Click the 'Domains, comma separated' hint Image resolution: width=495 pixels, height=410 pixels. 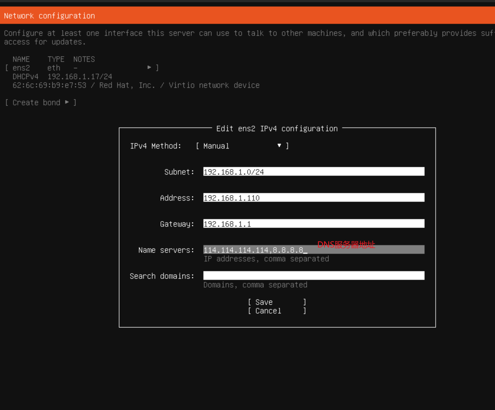pyautogui.click(x=255, y=285)
